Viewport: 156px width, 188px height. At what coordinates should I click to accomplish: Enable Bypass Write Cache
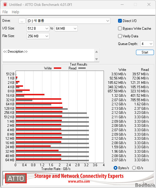pos(120,29)
